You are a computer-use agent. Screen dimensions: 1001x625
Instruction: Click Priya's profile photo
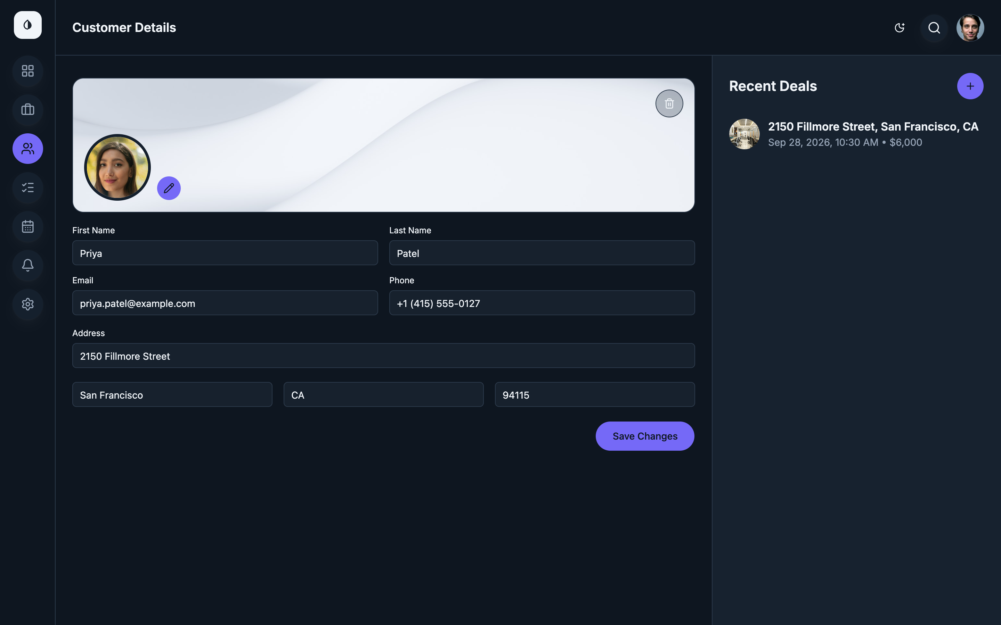[117, 167]
